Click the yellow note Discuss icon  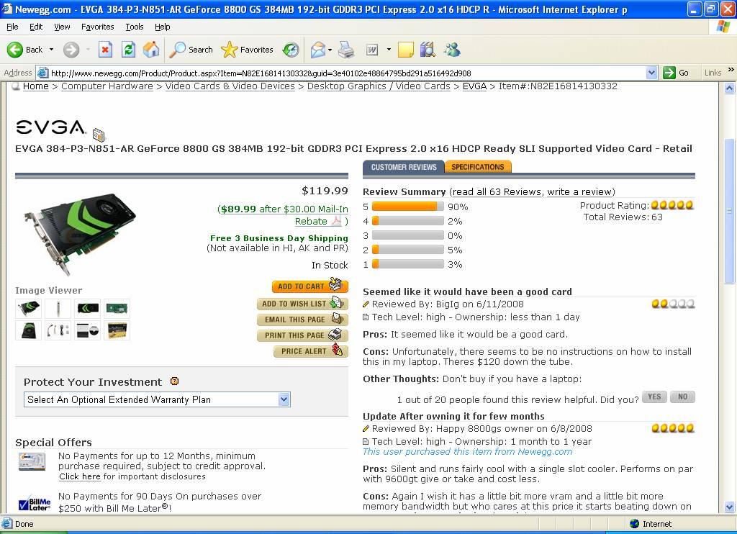tap(406, 50)
